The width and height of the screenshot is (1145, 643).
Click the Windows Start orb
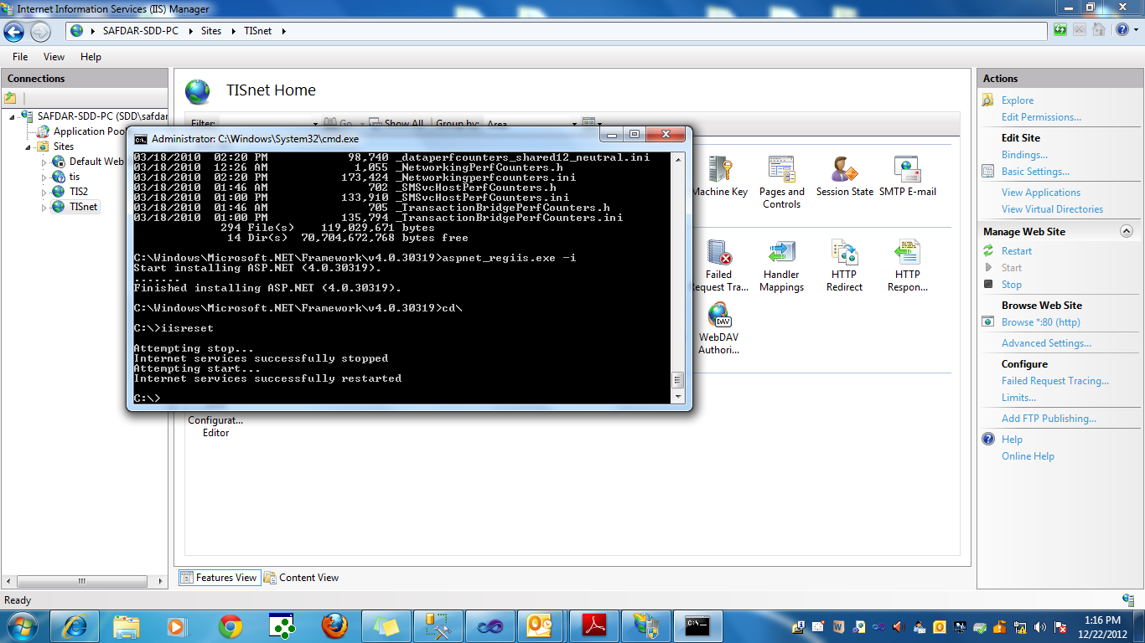pos(22,625)
